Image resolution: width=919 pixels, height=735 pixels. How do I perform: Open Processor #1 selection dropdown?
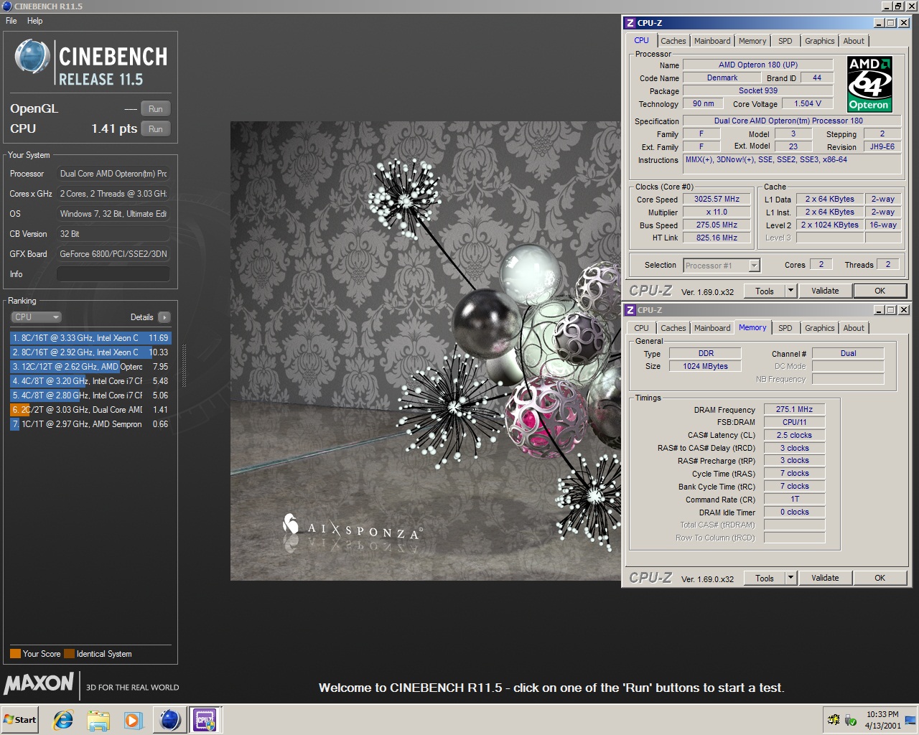click(722, 266)
